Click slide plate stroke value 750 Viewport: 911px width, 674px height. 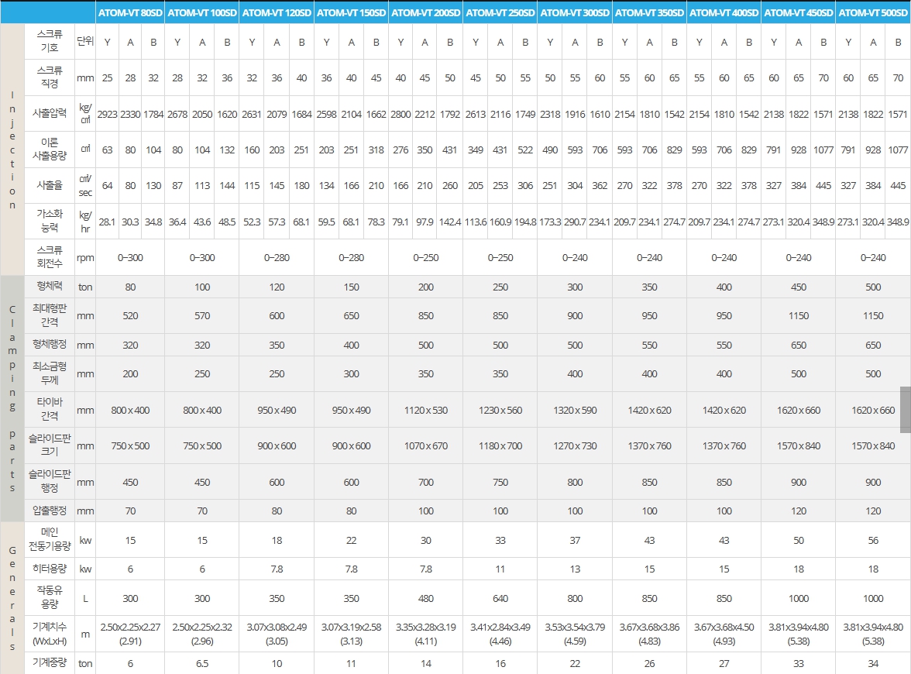coord(500,482)
